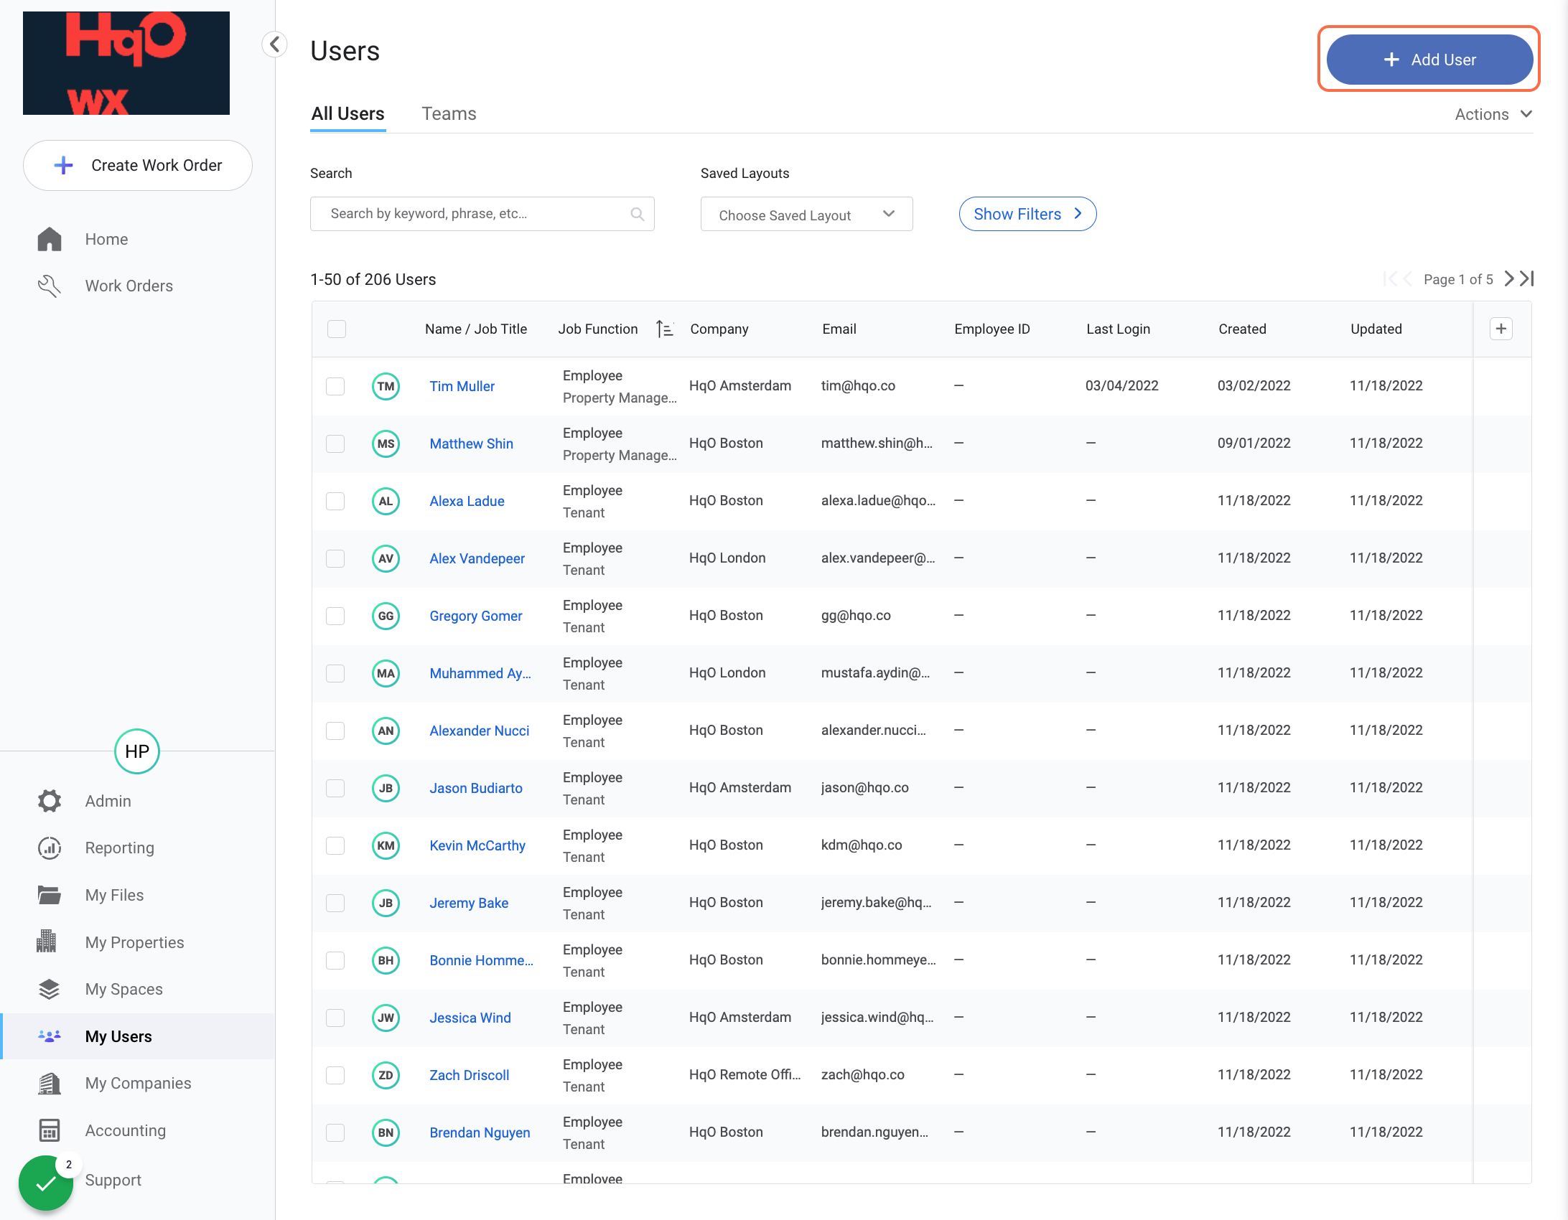Go to last page arrow
This screenshot has height=1220, width=1568.
(1528, 278)
